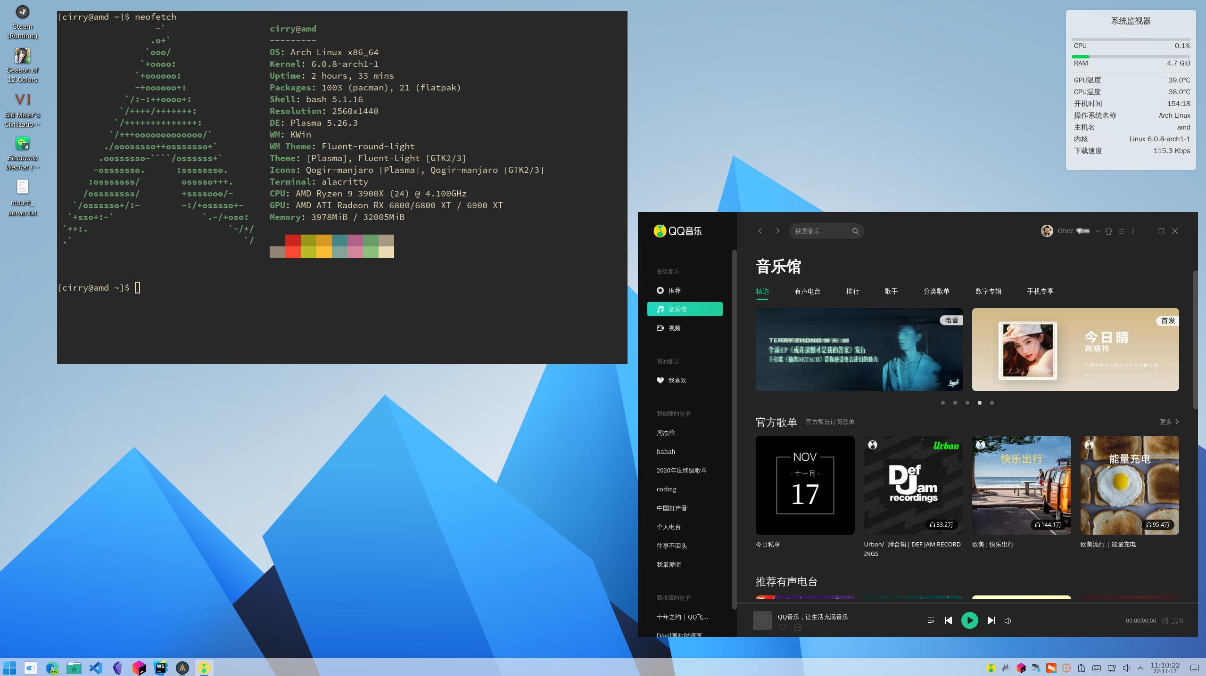Screen dimensions: 1206x676
Task: Click the 搜索音乐 search field
Action: [x=820, y=231]
